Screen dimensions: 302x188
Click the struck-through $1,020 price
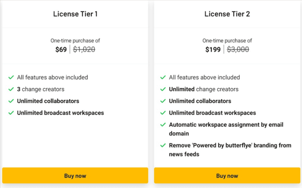(84, 50)
